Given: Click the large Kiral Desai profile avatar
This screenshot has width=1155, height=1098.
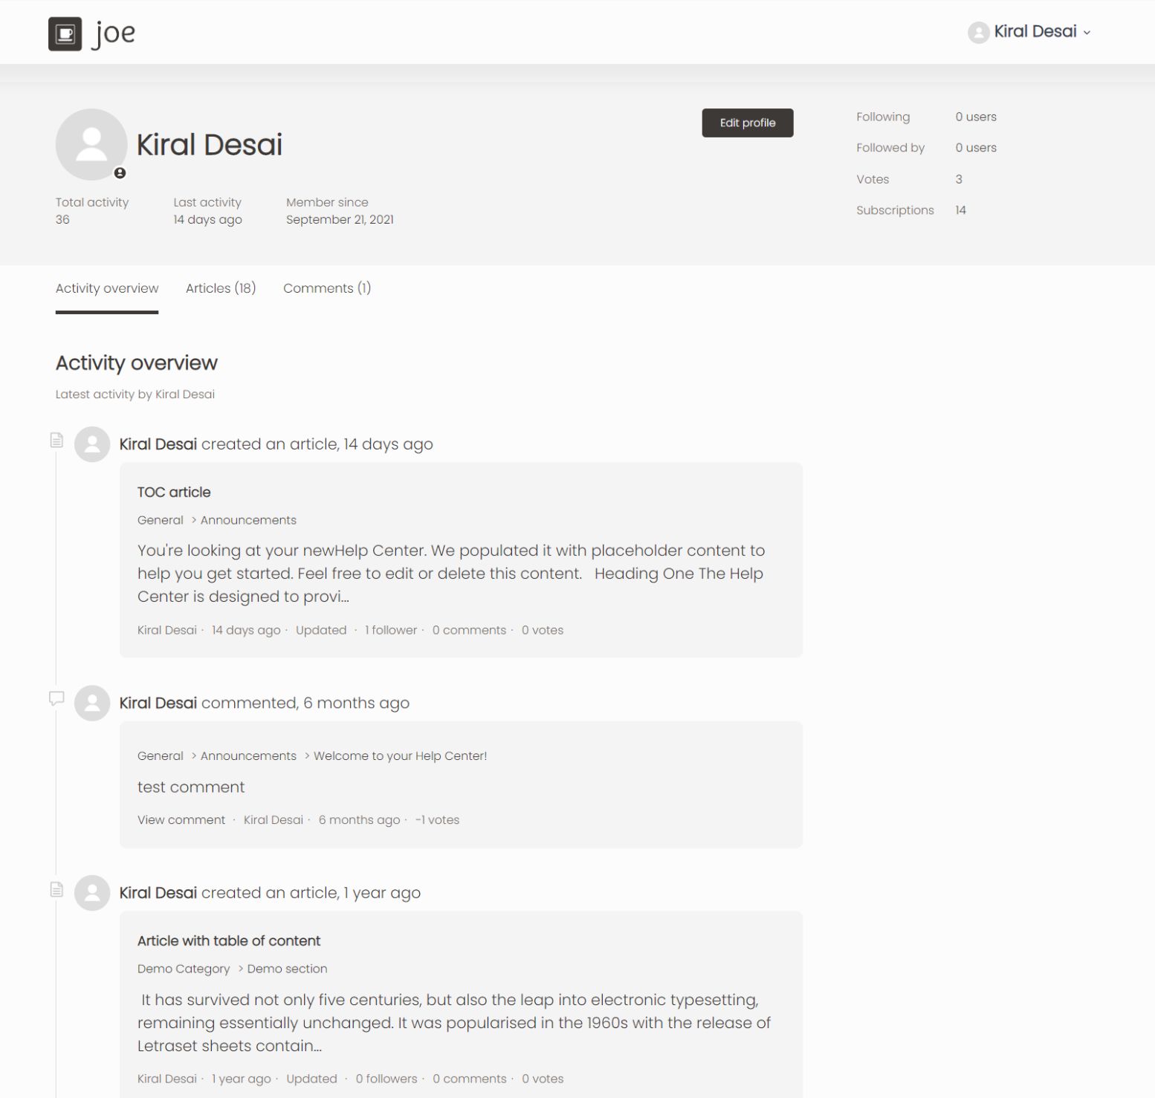Looking at the screenshot, I should pos(91,144).
